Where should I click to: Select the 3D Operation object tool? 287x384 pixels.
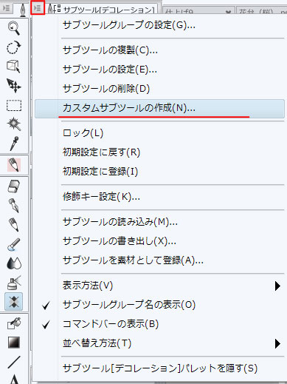pyautogui.click(x=14, y=66)
